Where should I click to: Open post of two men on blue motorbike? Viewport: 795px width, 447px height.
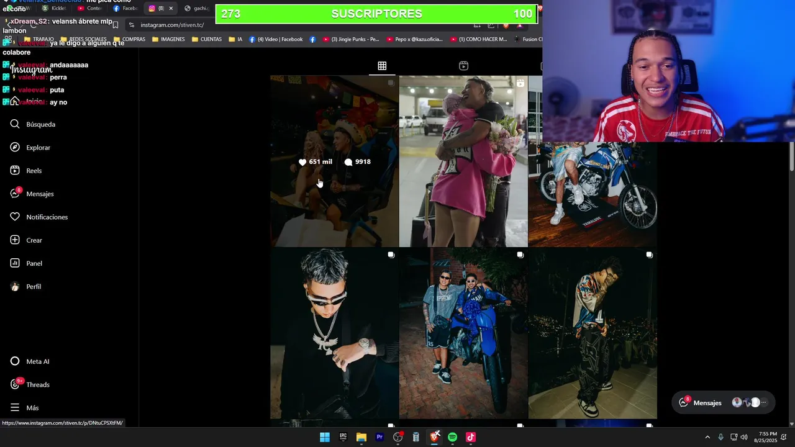(x=463, y=334)
